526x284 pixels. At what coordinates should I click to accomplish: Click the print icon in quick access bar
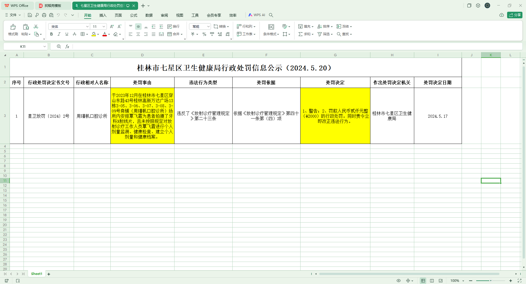[44, 15]
